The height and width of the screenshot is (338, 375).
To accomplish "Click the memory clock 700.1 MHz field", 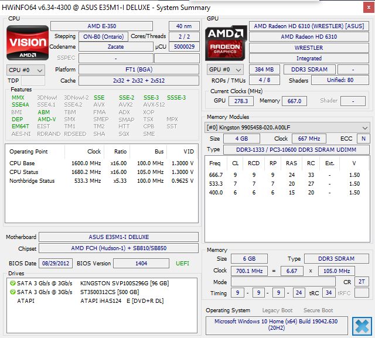I will point(249,271).
